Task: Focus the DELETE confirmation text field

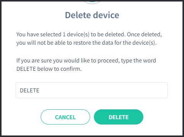Action: click(x=92, y=90)
